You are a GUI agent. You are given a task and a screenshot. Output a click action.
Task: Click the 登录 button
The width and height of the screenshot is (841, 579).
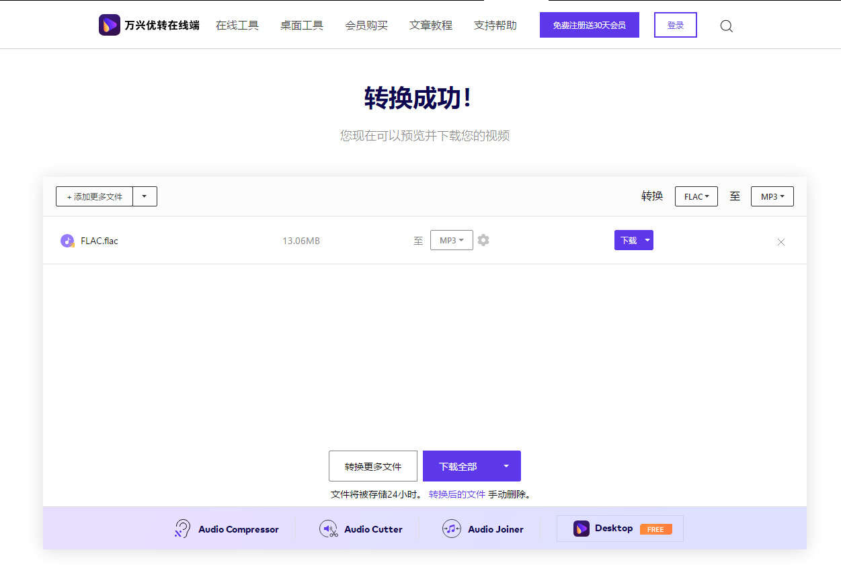pos(676,25)
